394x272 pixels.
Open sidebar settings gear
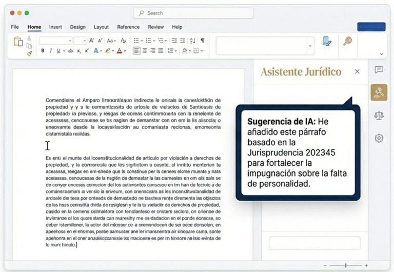click(379, 138)
